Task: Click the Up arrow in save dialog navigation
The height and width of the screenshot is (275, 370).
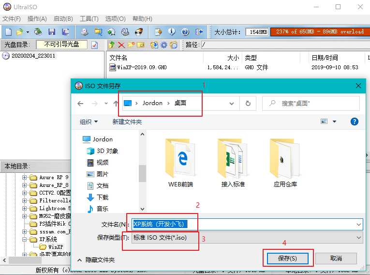Action: coord(116,104)
